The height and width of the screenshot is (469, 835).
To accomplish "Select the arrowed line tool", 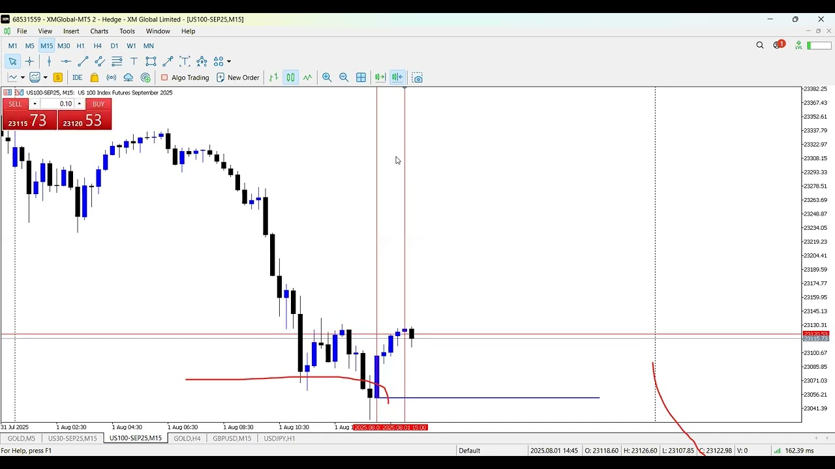I will (x=168, y=61).
